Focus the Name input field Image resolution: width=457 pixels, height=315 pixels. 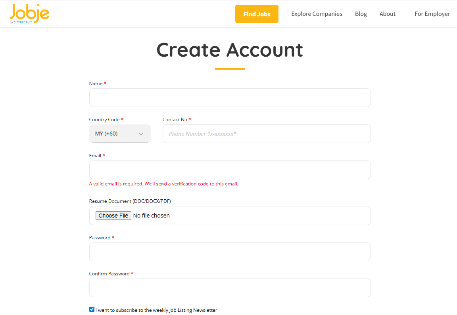pyautogui.click(x=230, y=97)
